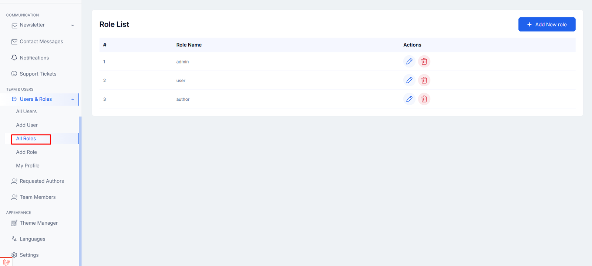Screen dimensions: 592x266
Task: Click the Newsletter envelope icon
Action: click(14, 25)
